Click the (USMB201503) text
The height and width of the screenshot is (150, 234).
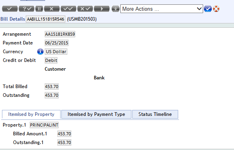coord(82,19)
